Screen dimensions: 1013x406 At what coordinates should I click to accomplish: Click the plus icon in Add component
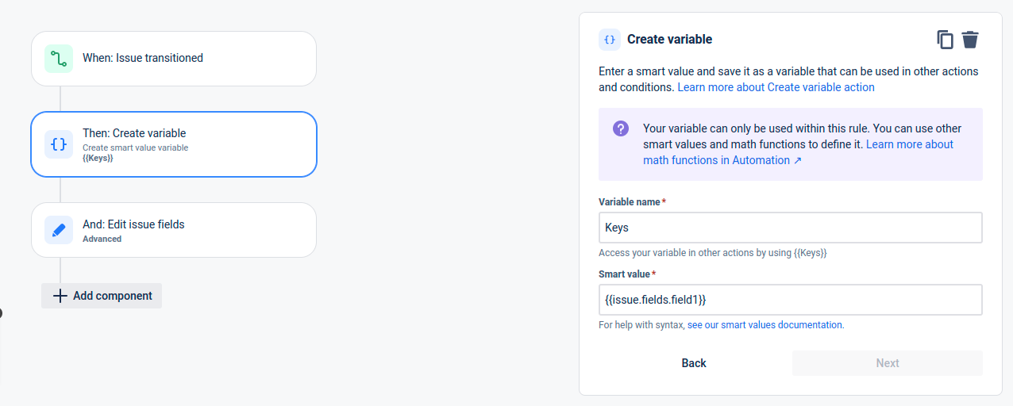tap(60, 296)
